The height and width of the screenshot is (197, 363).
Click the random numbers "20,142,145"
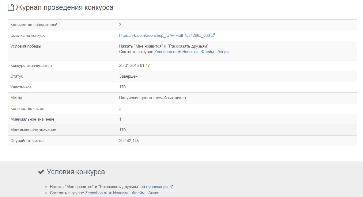point(129,141)
